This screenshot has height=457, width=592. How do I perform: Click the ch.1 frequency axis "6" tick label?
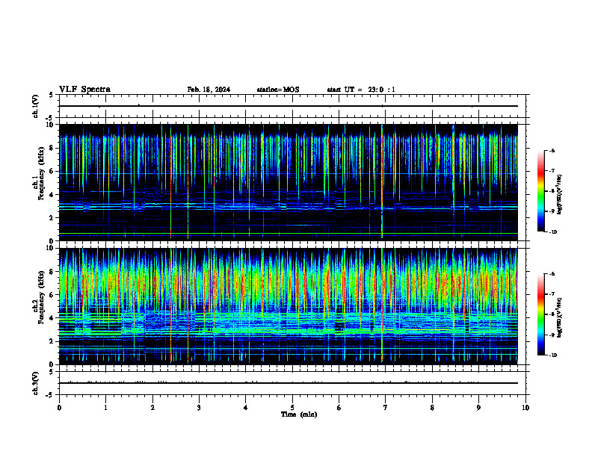click(x=52, y=172)
